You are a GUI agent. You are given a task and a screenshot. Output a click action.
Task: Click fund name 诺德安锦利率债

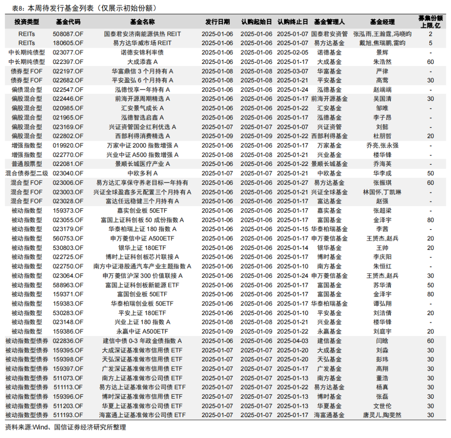(142, 52)
